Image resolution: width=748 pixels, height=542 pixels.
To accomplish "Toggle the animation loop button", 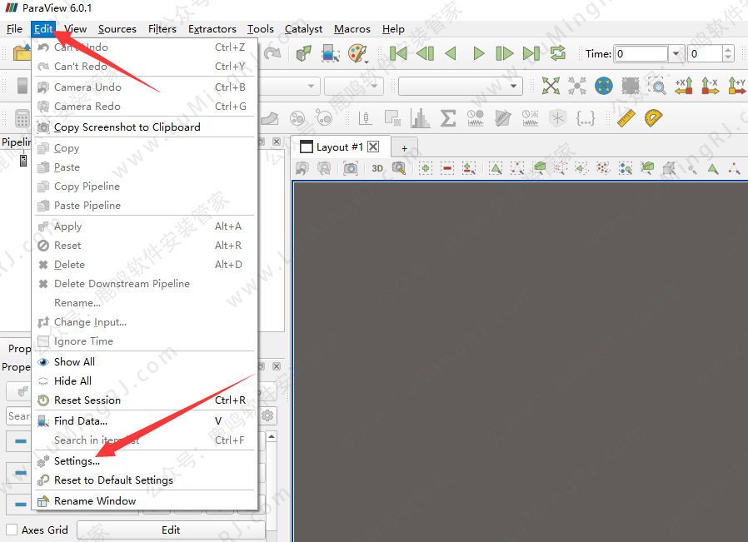I will [557, 54].
